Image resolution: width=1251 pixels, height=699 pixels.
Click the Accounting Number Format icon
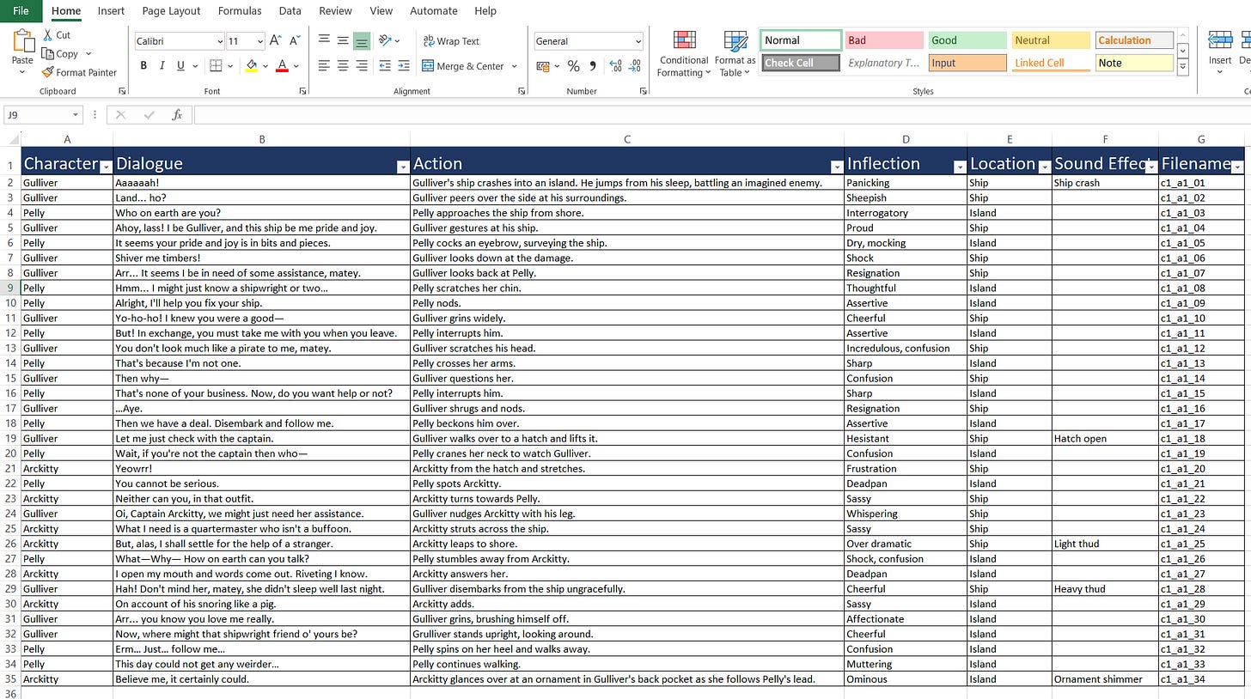[x=542, y=66]
